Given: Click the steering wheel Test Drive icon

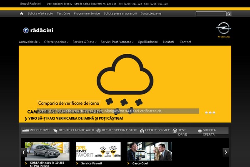Looking at the screenshot, I should [175, 131].
